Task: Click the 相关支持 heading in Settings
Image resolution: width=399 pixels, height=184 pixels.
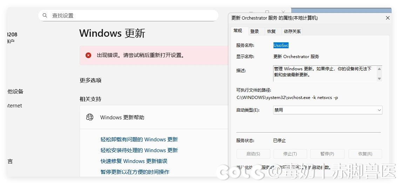Action: pos(90,99)
